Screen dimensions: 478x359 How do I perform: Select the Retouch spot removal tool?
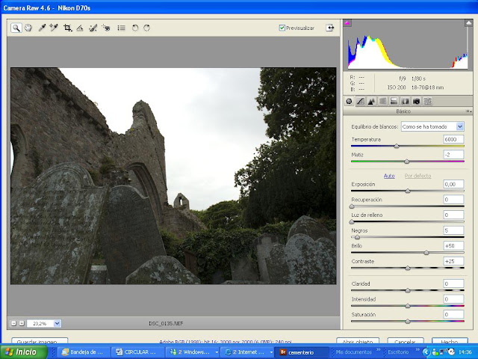(x=93, y=28)
